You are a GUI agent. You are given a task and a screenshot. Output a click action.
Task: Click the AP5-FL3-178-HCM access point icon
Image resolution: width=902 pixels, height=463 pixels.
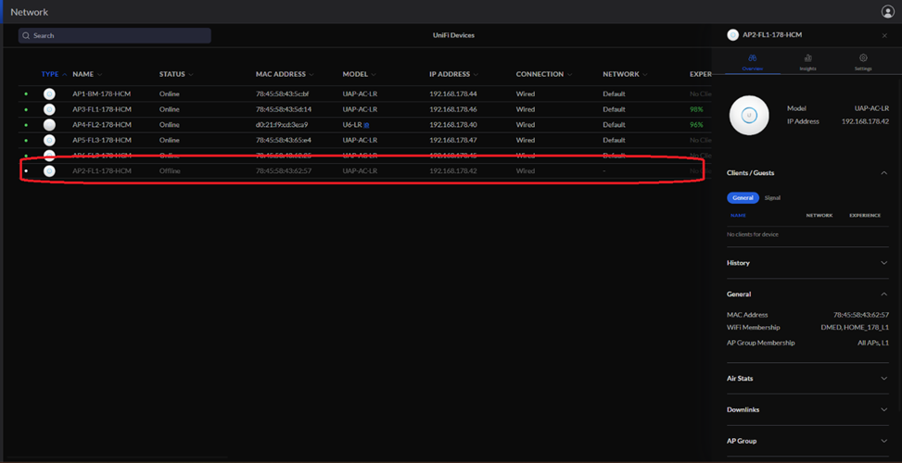50,141
